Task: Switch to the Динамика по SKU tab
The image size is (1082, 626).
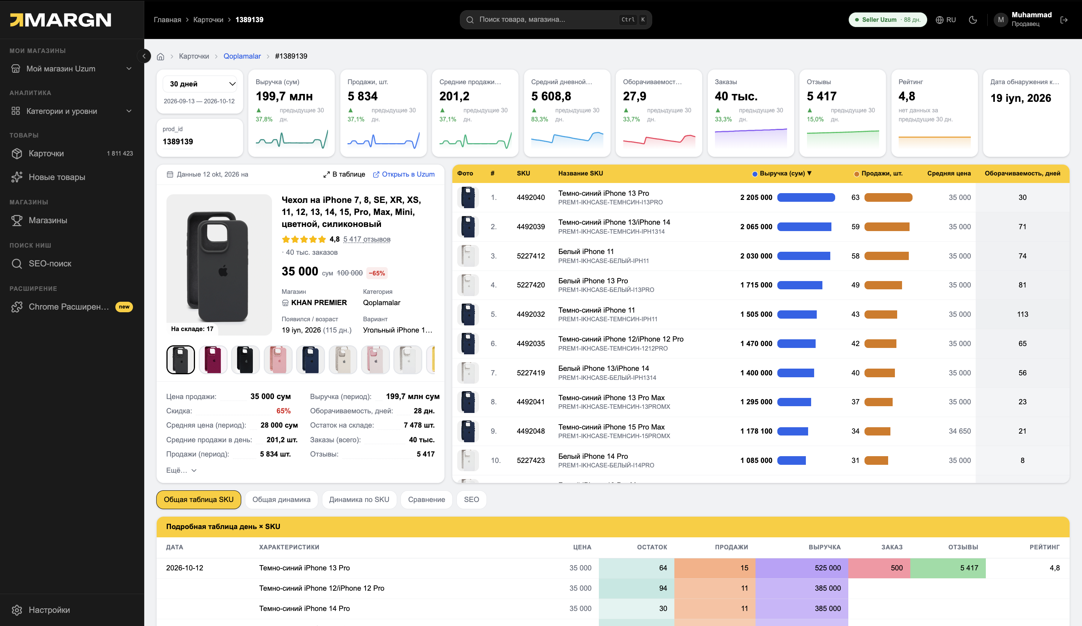Action: click(359, 500)
